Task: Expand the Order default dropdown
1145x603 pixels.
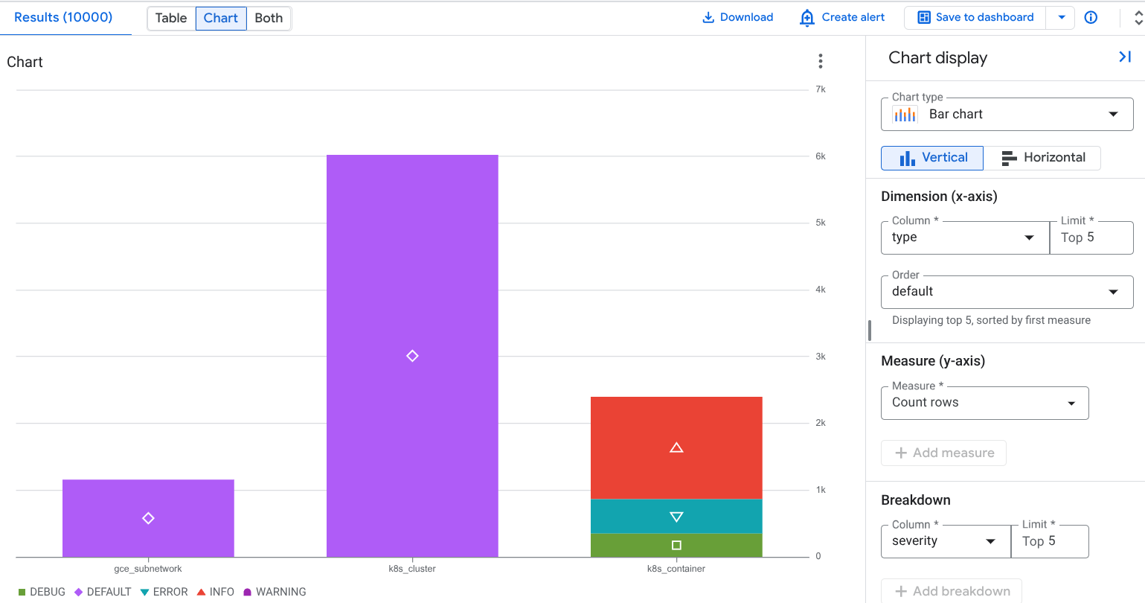Action: (x=1007, y=292)
